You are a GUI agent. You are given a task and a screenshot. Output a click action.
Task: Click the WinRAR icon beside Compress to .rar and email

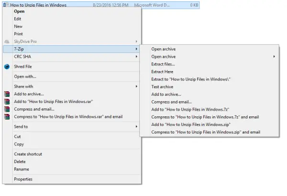7,117
